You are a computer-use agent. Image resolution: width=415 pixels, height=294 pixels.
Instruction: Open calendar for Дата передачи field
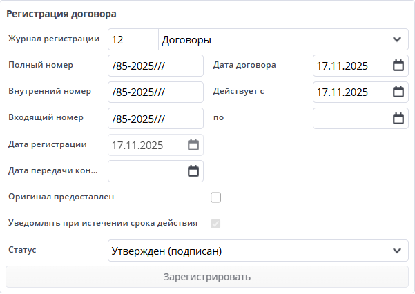pyautogui.click(x=193, y=171)
